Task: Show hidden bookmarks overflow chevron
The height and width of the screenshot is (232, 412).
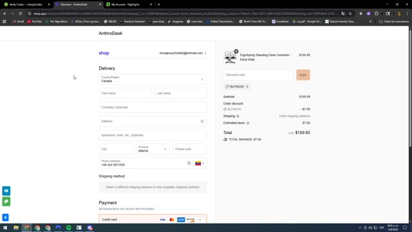Action: [x=371, y=21]
